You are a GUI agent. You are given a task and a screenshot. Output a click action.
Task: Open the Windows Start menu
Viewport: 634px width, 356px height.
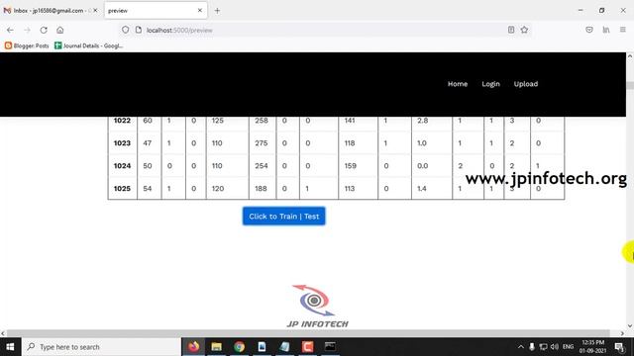(x=10, y=347)
